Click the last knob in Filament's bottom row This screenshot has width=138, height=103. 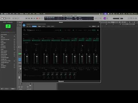pos(74,75)
